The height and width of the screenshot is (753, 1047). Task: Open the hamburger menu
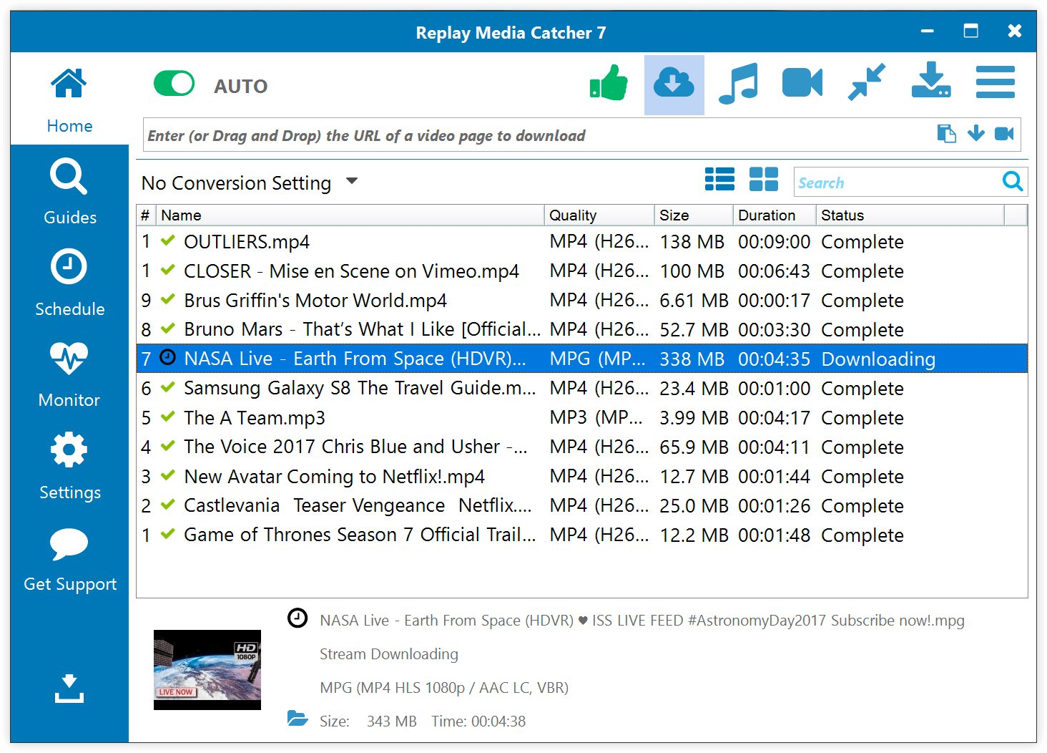point(995,82)
